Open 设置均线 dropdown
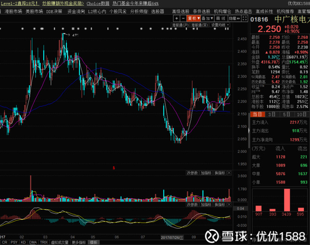Screen dimensions: 310x245 click(220, 25)
